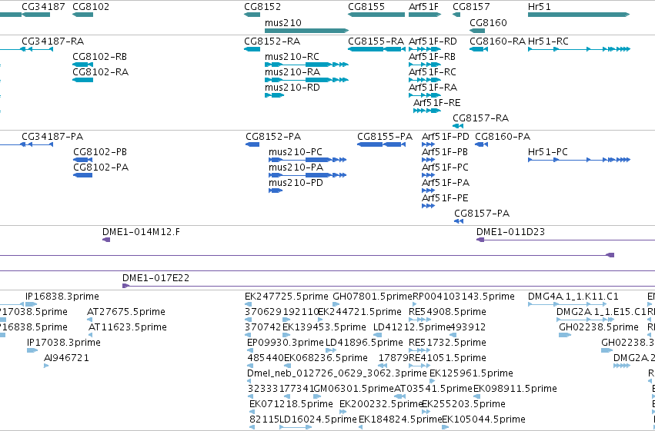Select the mus210 gene arrow glyph

pyautogui.click(x=306, y=31)
